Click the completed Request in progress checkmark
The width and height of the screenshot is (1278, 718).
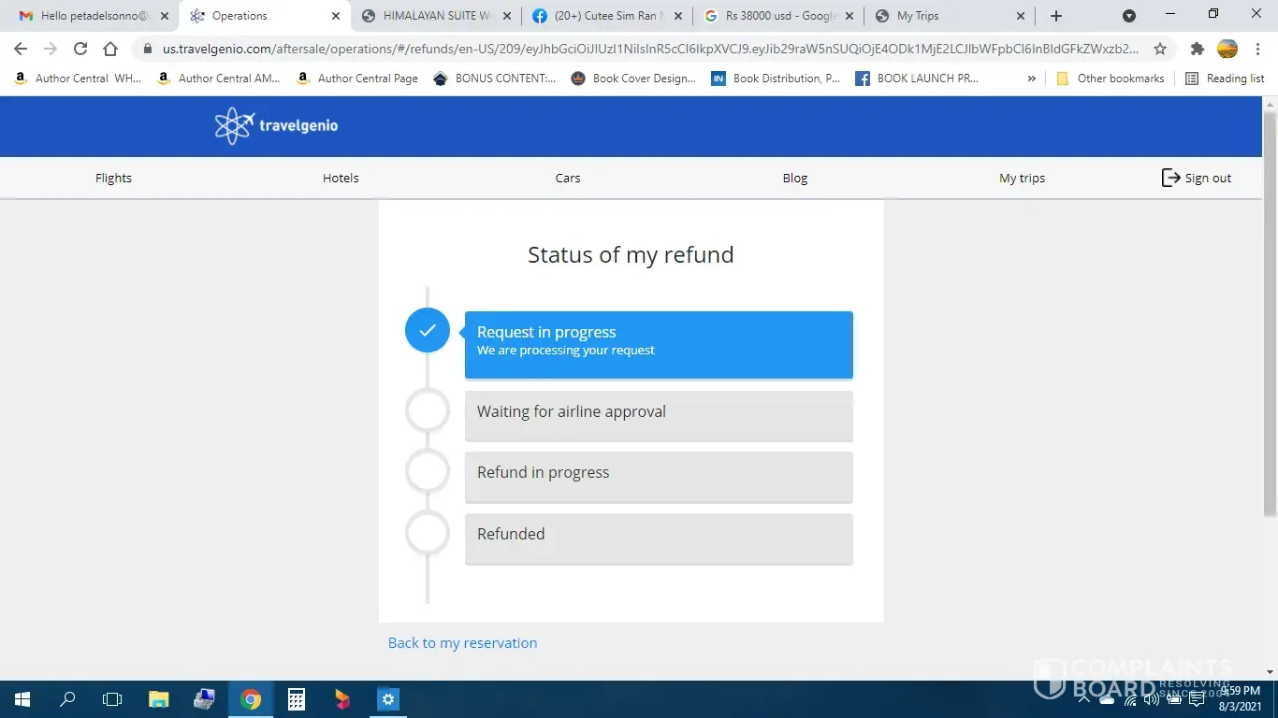point(428,330)
